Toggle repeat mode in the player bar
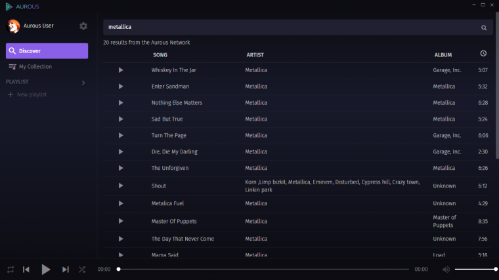Image resolution: width=499 pixels, height=280 pixels. pyautogui.click(x=11, y=270)
